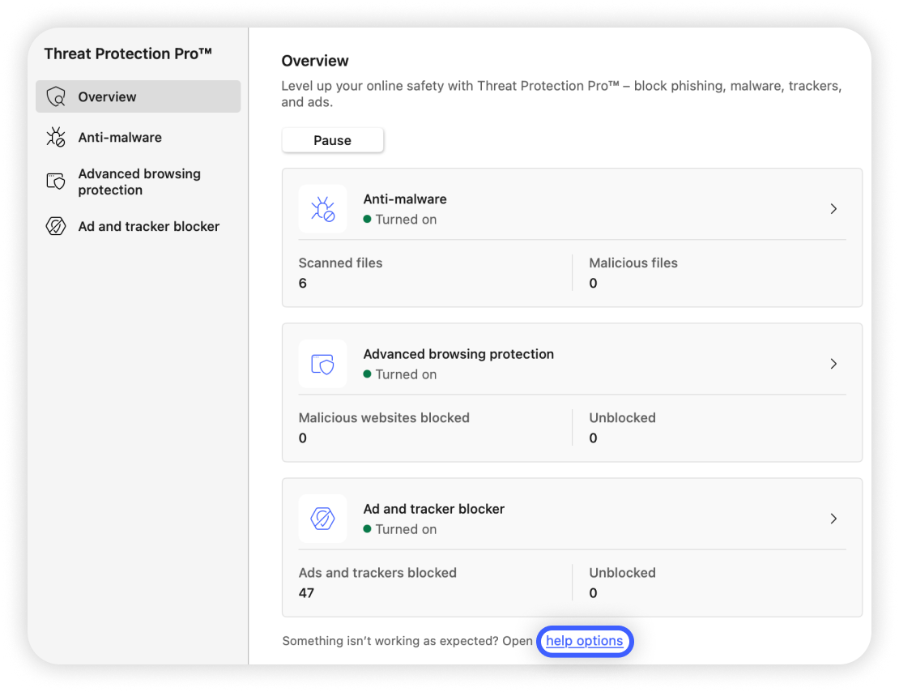Viewport: 899px width, 692px height.
Task: Click the Overview shield icon in sidebar
Action: [x=56, y=97]
